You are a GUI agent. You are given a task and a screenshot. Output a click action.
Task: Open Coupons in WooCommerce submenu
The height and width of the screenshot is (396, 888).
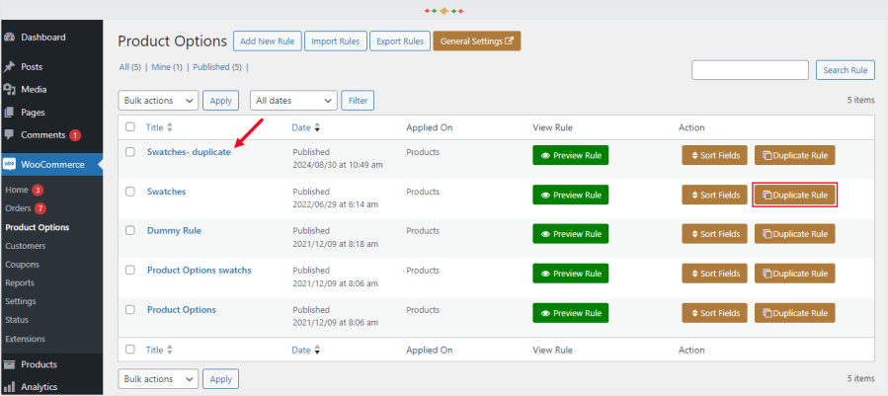click(22, 265)
